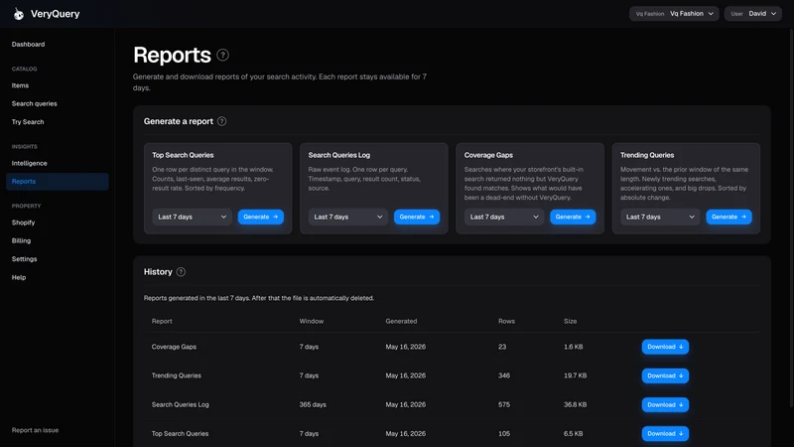Expand Top Search Queries time window dropdown
794x447 pixels.
coord(192,217)
